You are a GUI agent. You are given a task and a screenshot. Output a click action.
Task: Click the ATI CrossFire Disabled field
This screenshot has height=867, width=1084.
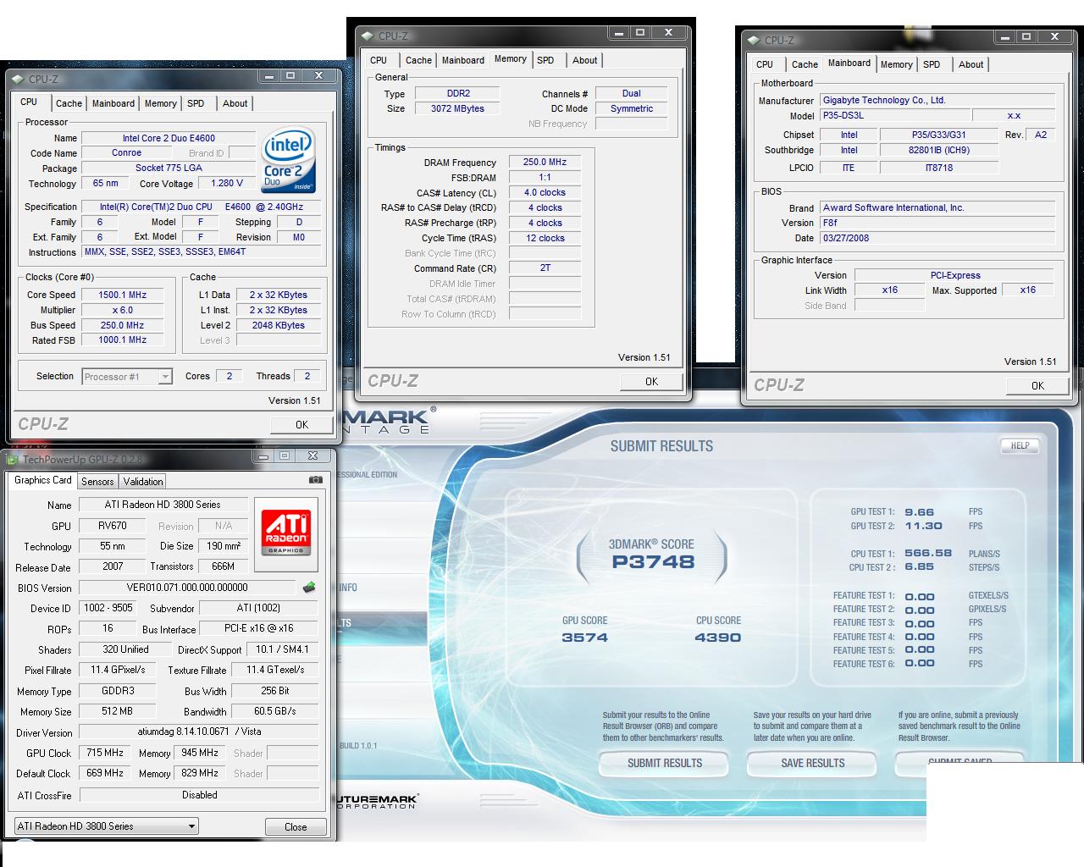pyautogui.click(x=199, y=795)
